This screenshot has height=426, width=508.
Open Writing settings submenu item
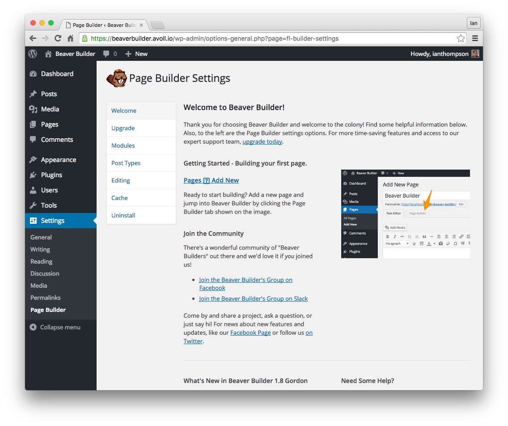click(40, 249)
